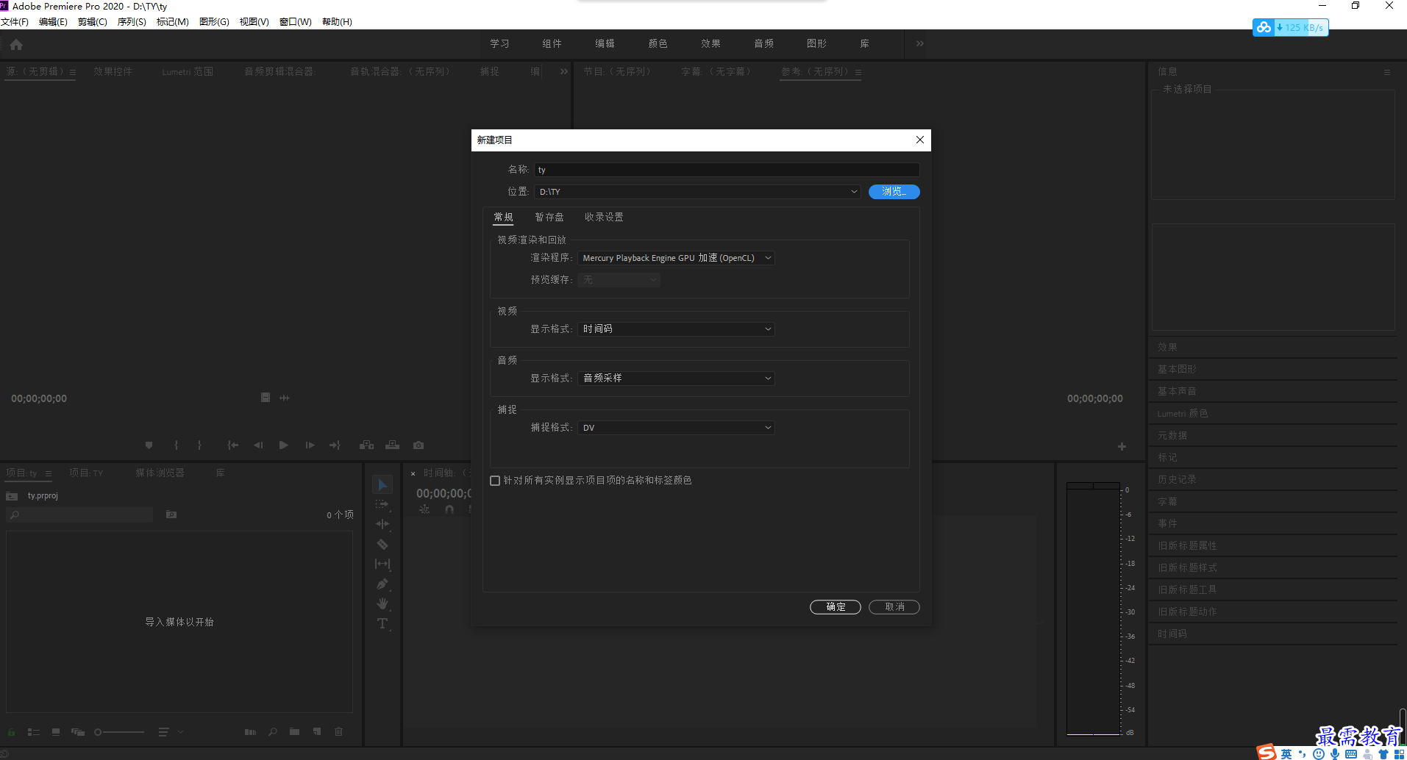The height and width of the screenshot is (760, 1407).
Task: Open the capture format DV dropdown
Action: tap(676, 428)
